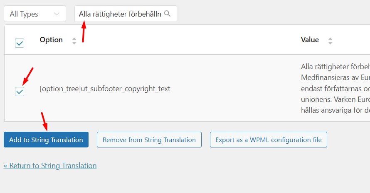The image size is (370, 193).
Task: Click the magnifier icon in search box
Action: tap(168, 14)
